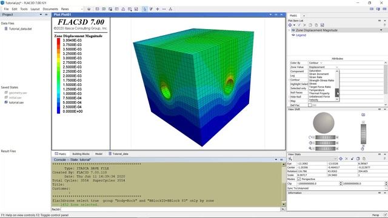The width and height of the screenshot is (388, 218).
Task: Switch to the Model tab
Action: click(99, 154)
